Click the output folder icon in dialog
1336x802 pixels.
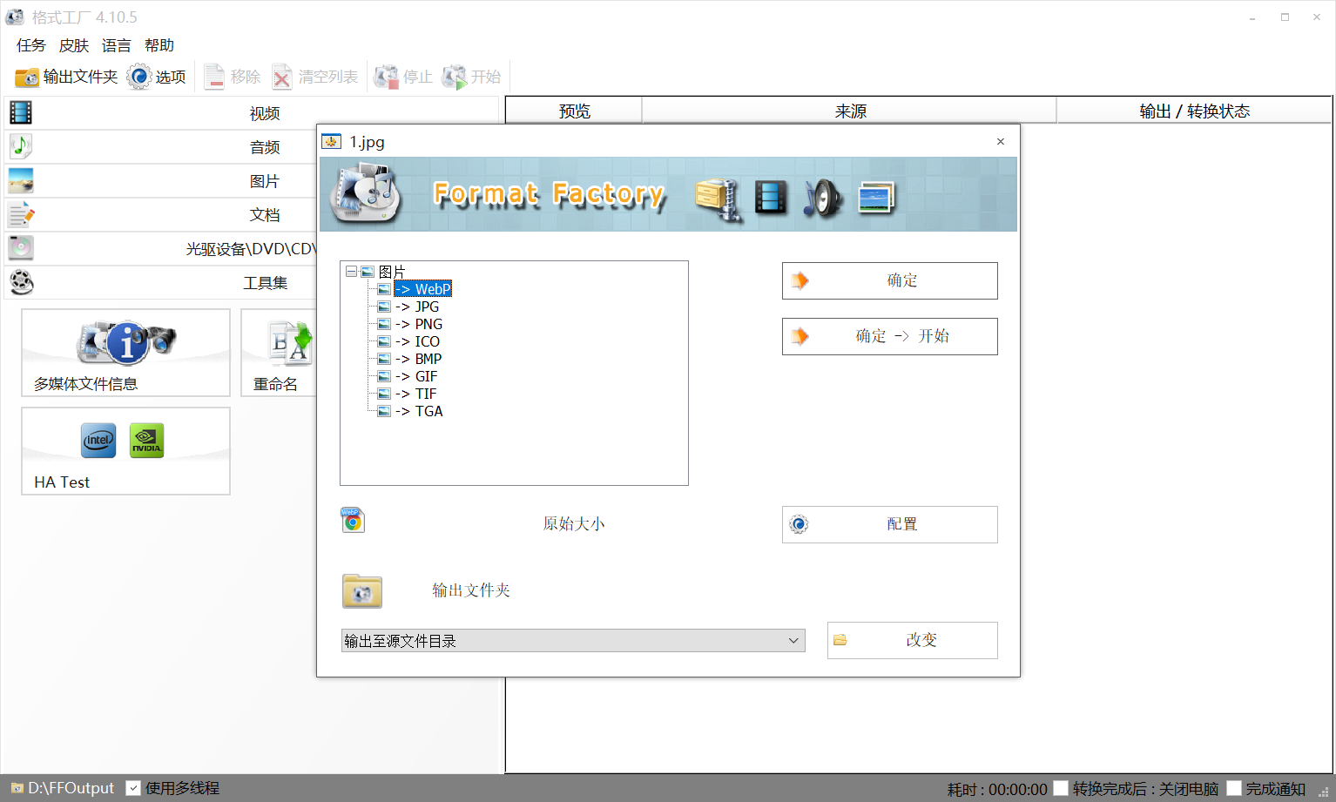coord(362,590)
